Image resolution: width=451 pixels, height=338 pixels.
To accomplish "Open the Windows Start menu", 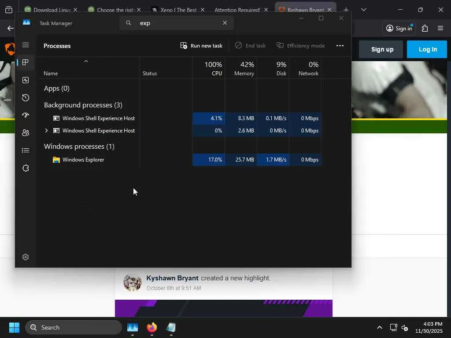I will pos(14,327).
